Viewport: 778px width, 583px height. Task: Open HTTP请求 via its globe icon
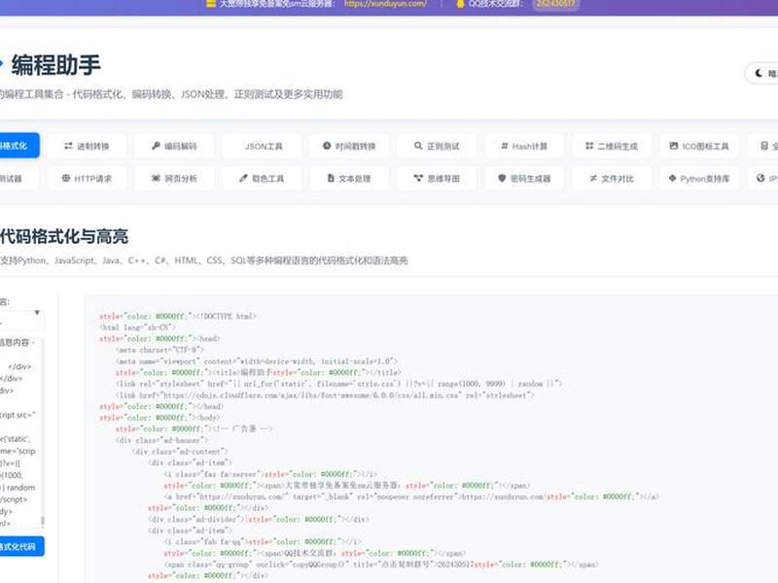tap(66, 178)
